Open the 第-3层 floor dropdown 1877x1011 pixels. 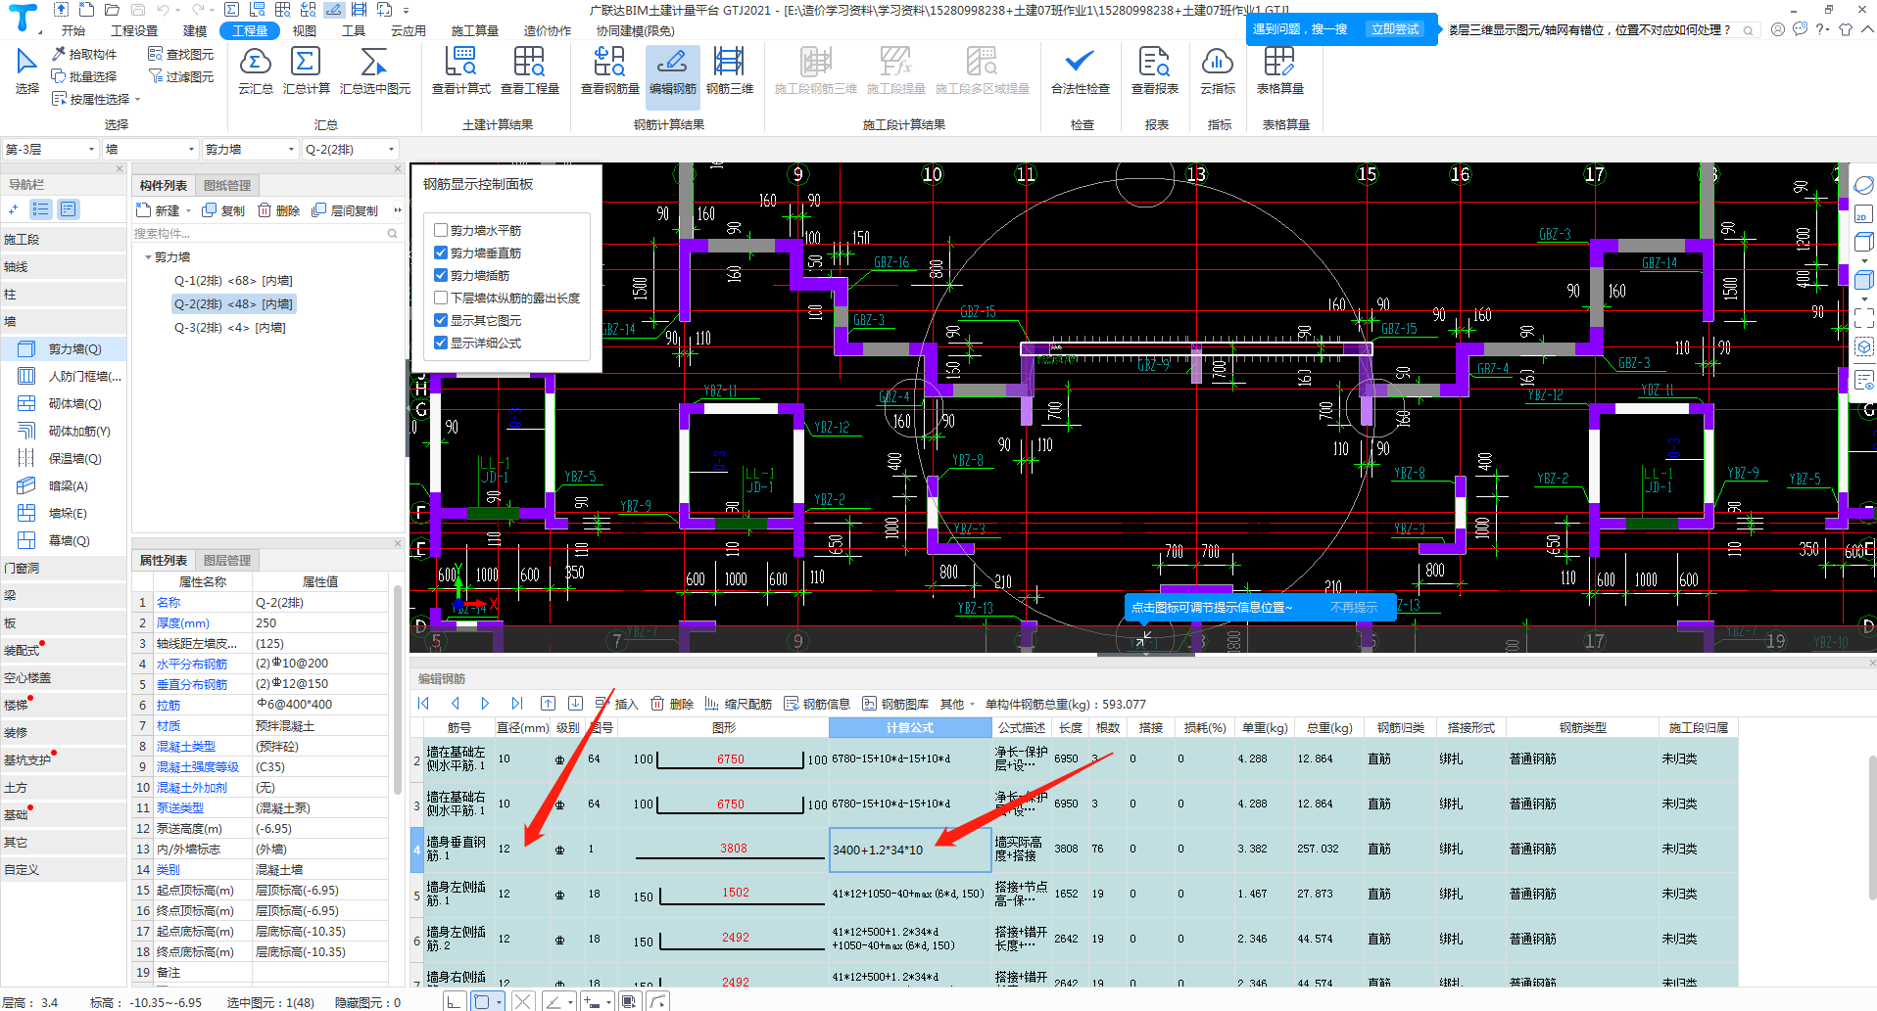coord(51,149)
